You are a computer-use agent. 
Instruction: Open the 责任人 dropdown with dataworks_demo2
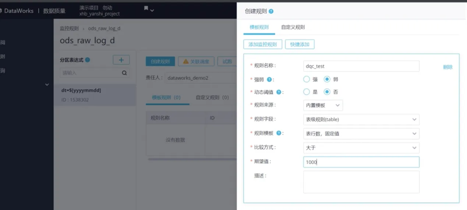[201, 78]
